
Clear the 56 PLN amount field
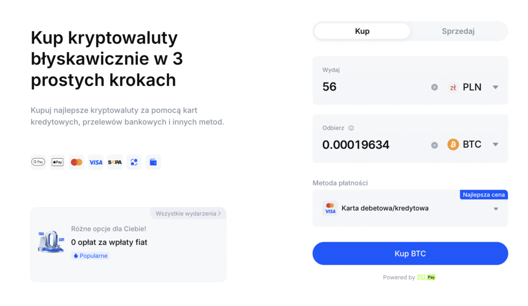pos(434,87)
